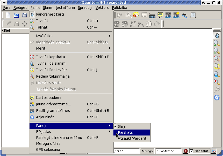This screenshot has height=156, width=223.
Task: Choose Rādīt grāmatzīmes menu item
Action: click(x=71, y=111)
